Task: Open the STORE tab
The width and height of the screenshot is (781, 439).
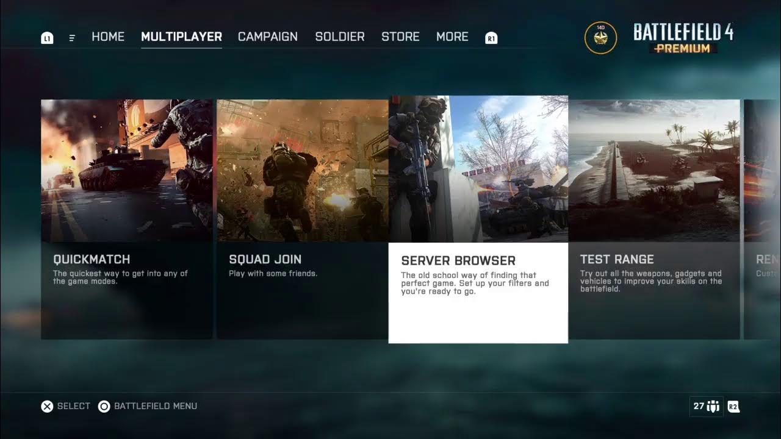Action: [x=400, y=37]
